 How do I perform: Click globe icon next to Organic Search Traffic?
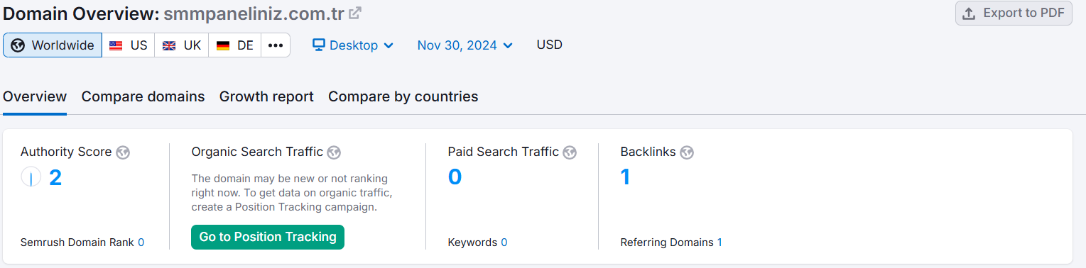click(334, 152)
